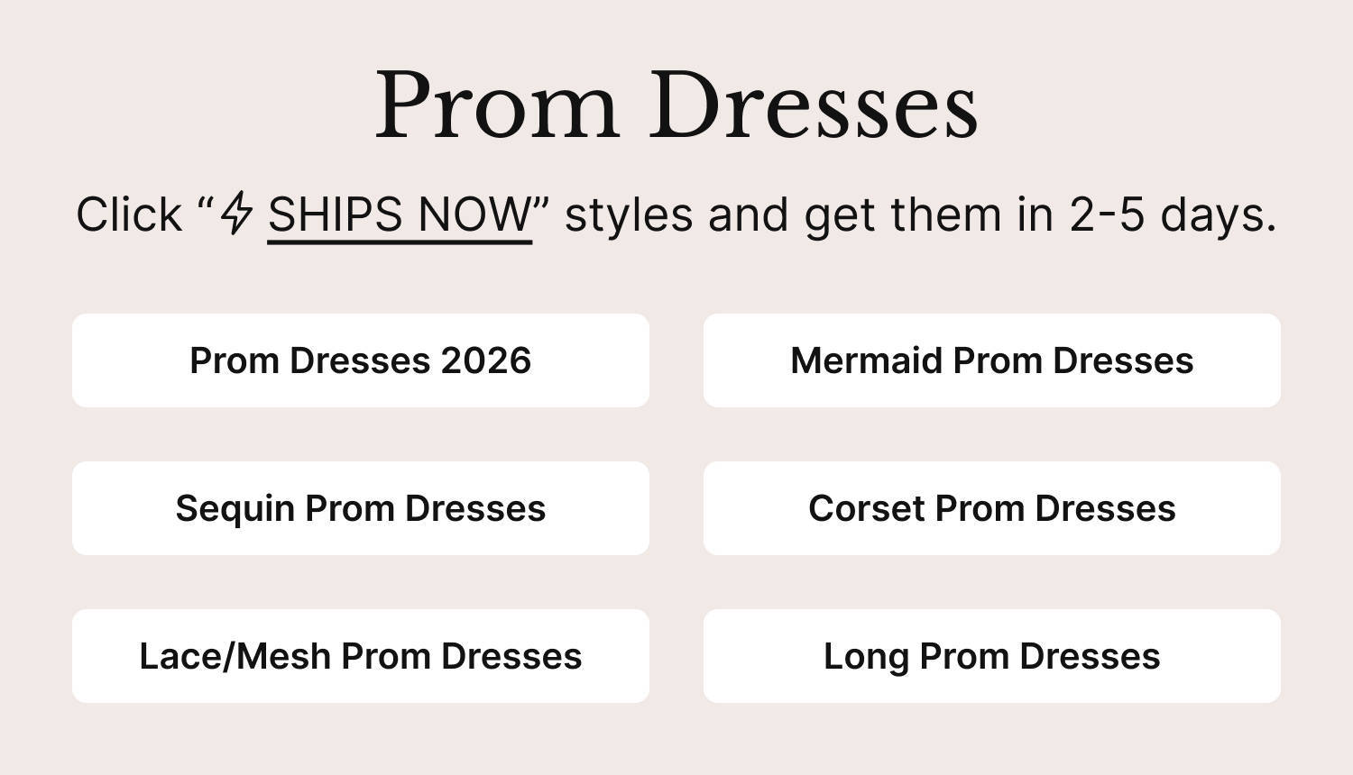
Task: Click the large serif title text
Action: 676,106
